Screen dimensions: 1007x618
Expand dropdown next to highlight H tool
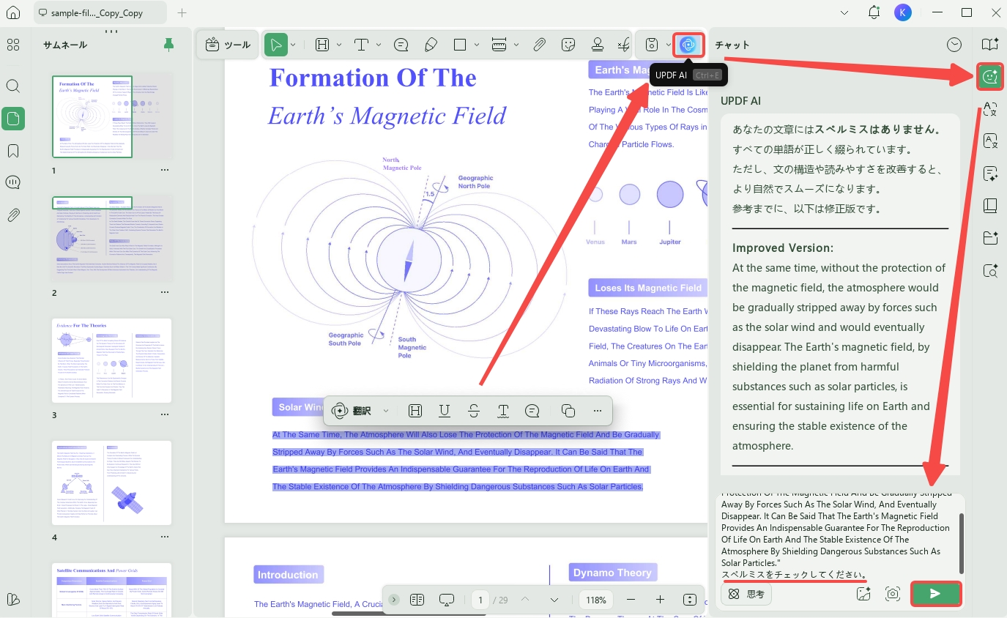(339, 45)
